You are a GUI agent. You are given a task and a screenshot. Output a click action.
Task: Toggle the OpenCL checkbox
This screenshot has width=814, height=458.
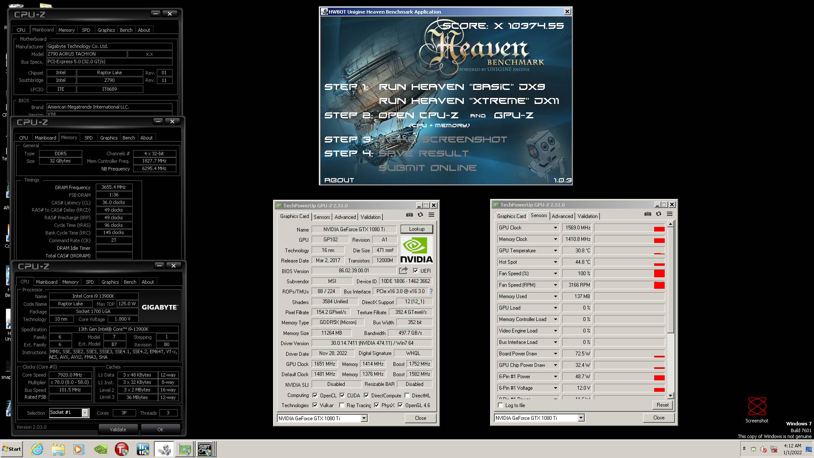(315, 395)
